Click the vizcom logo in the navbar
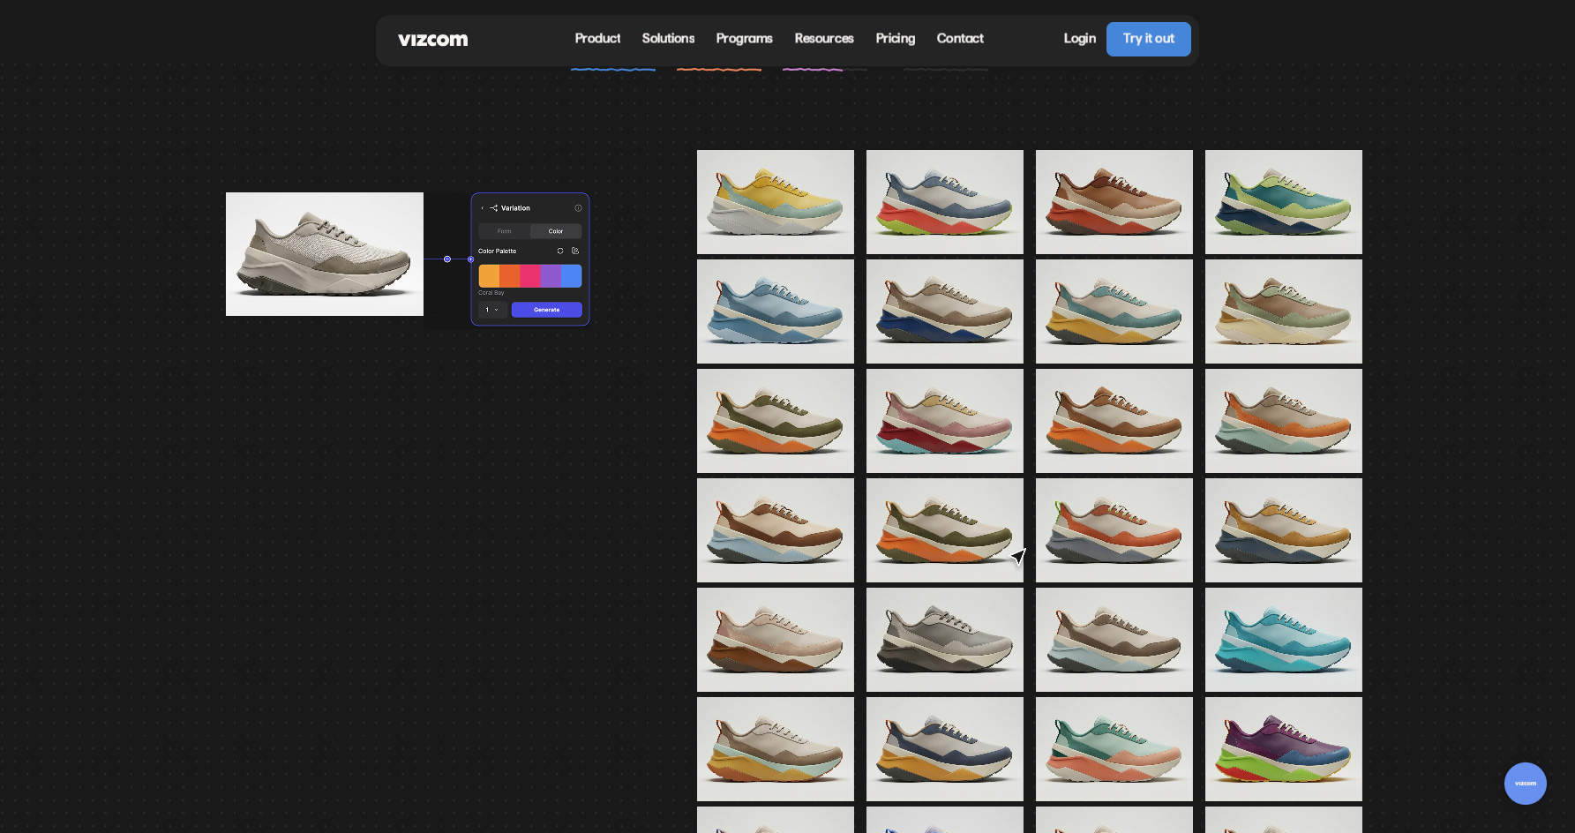The image size is (1575, 833). pyautogui.click(x=432, y=39)
